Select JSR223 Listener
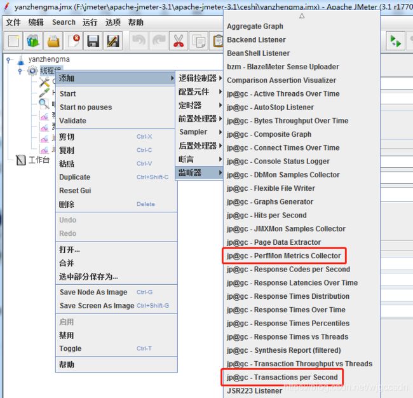Image resolution: width=413 pixels, height=398 pixels. [x=302, y=390]
